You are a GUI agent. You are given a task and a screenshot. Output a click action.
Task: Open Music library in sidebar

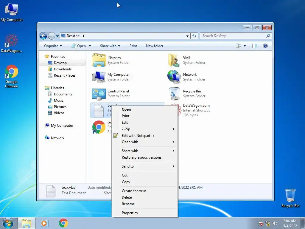pyautogui.click(x=59, y=100)
